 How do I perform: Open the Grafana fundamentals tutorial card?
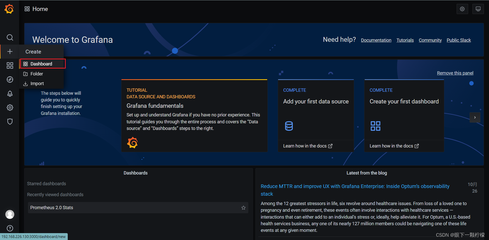click(x=194, y=116)
